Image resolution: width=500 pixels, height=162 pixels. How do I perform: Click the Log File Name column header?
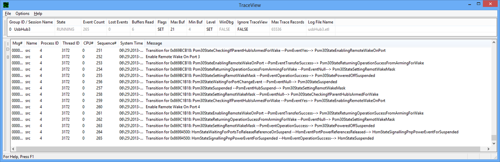pyautogui.click(x=321, y=22)
